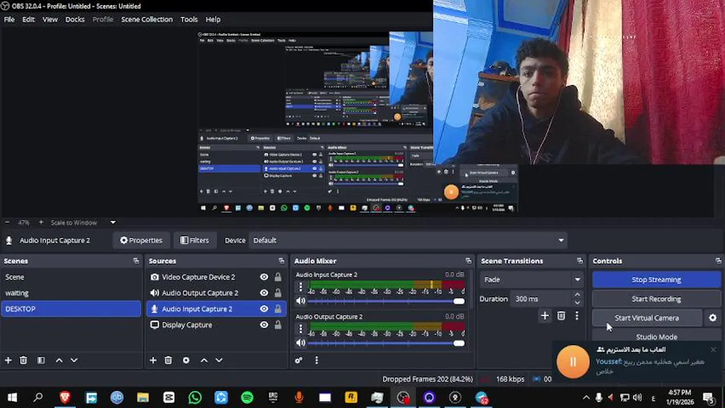Move source down in Sources toolbar
725x408 pixels.
219,360
